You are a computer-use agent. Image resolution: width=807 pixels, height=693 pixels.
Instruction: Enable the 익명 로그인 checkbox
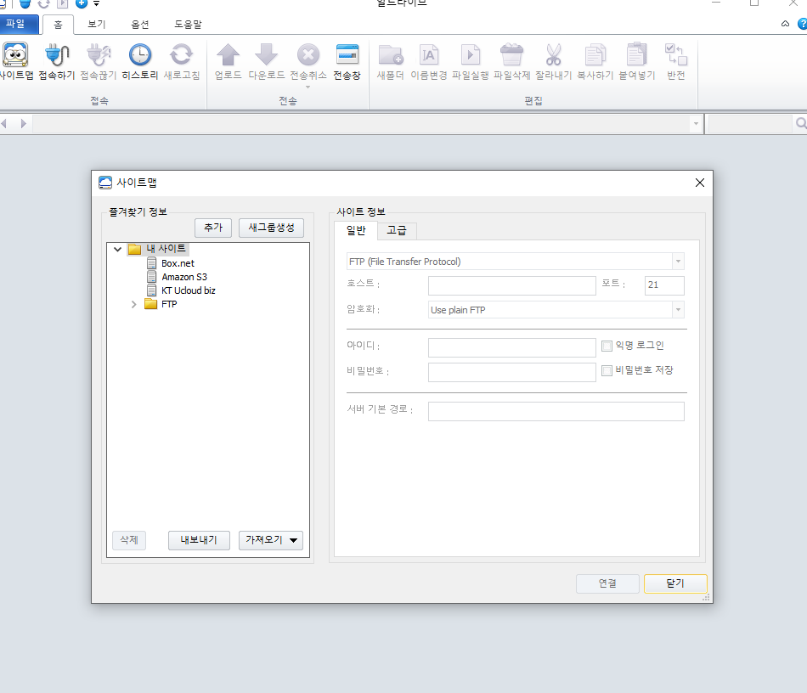pos(607,346)
